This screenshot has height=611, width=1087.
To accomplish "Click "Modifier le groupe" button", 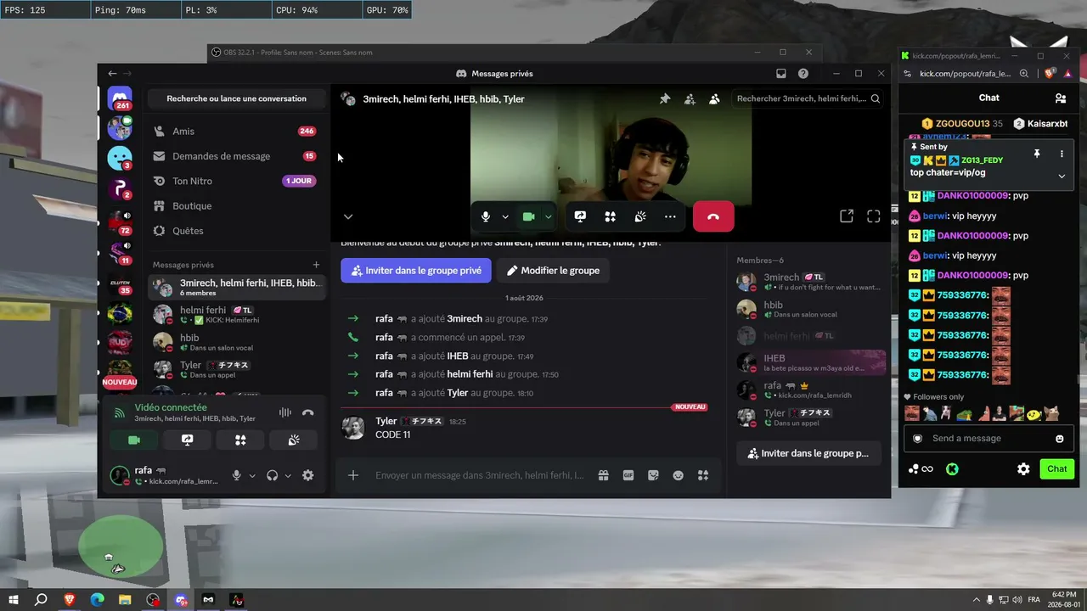I will [554, 271].
